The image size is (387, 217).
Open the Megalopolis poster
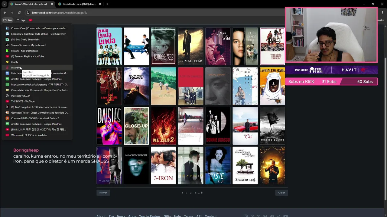[x=272, y=165]
